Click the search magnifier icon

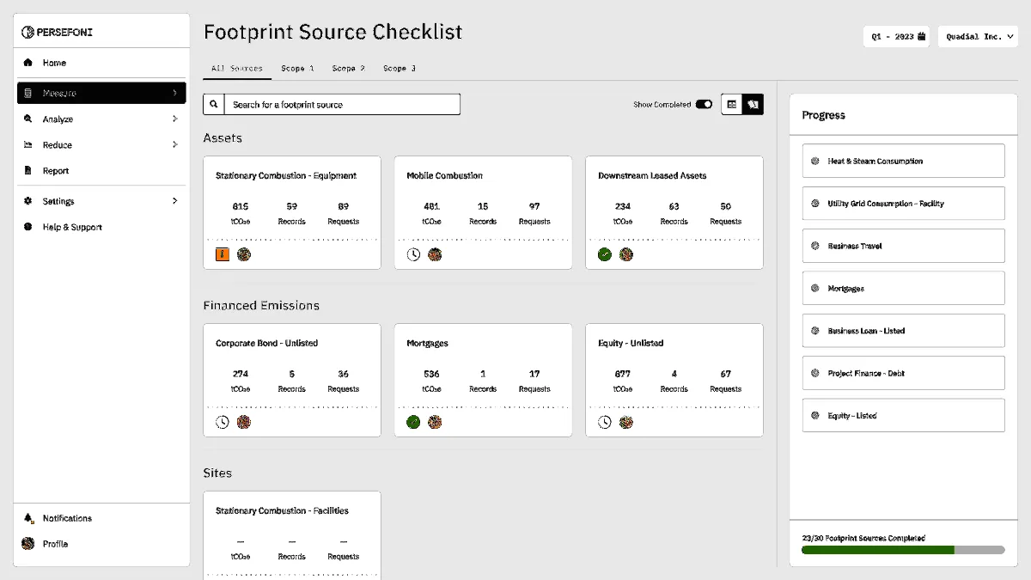tap(214, 105)
